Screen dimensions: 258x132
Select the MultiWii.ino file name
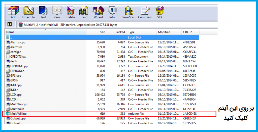[x=18, y=114]
